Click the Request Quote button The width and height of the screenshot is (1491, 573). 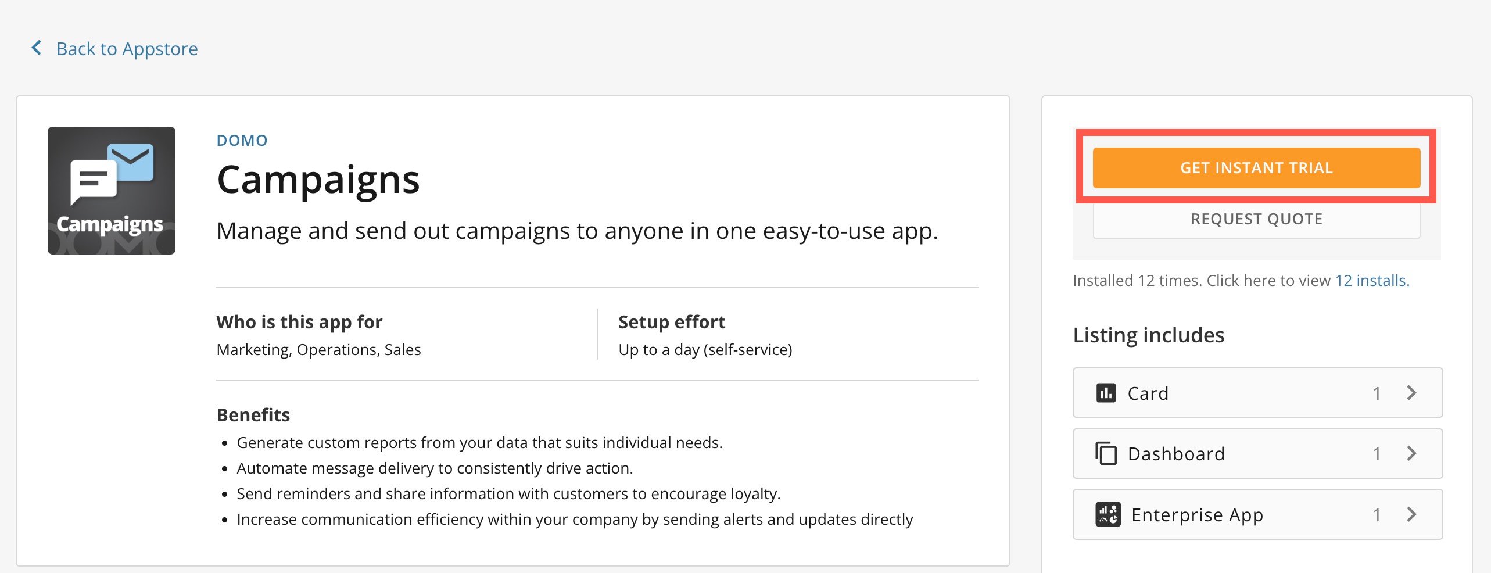(1256, 219)
